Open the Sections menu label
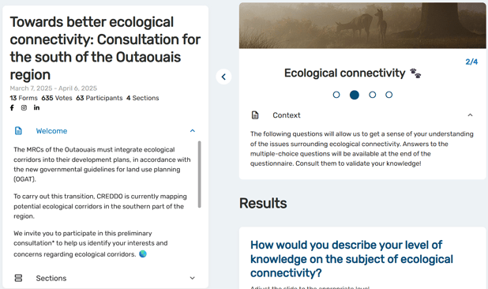488x289 pixels. [x=51, y=278]
